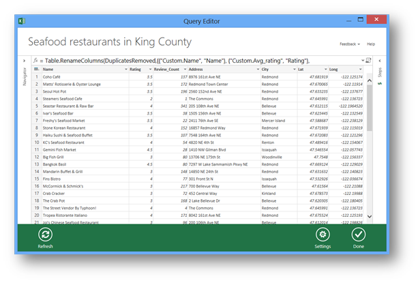Select the 'Renton' city cell
The height and width of the screenshot is (283, 418).
(279, 143)
